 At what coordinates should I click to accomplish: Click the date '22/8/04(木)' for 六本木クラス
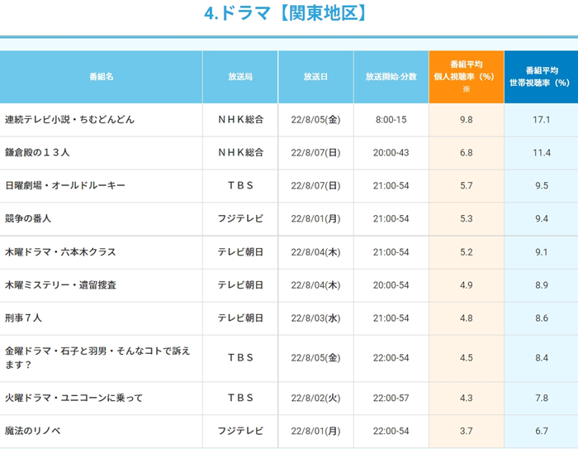pyautogui.click(x=315, y=252)
